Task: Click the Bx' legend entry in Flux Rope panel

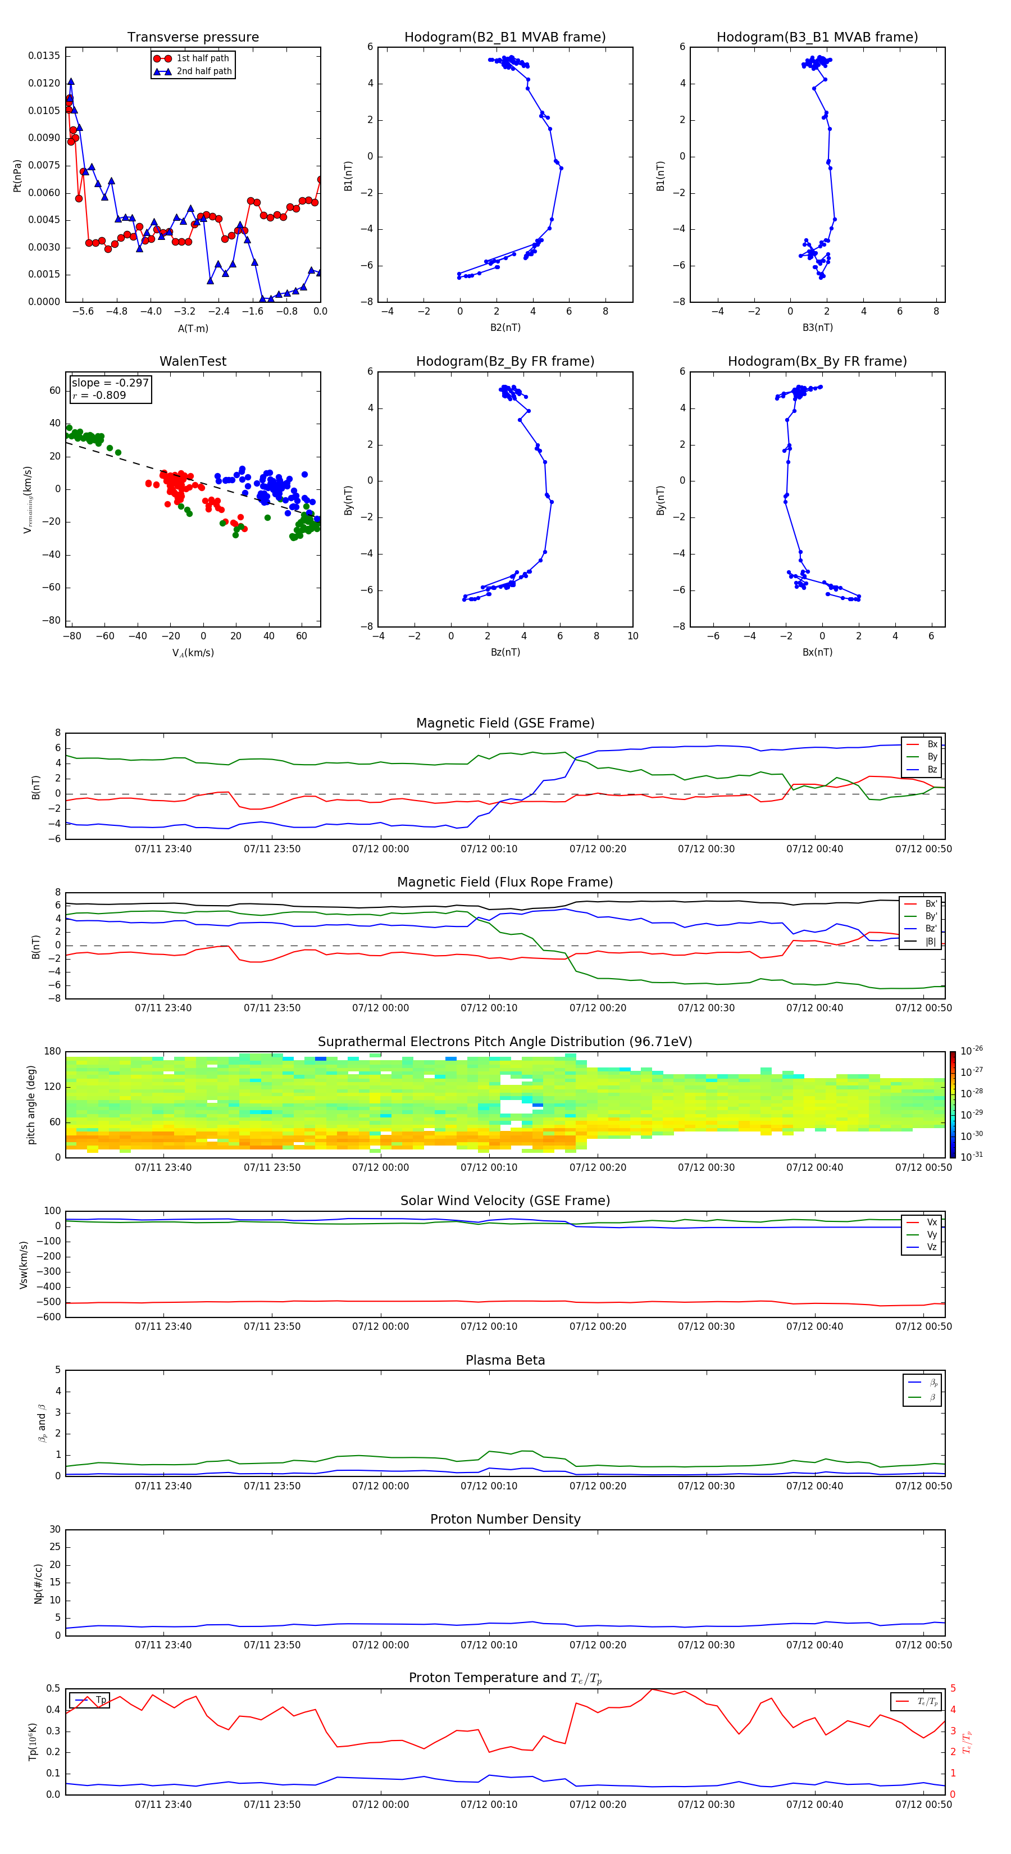Action: [x=921, y=904]
